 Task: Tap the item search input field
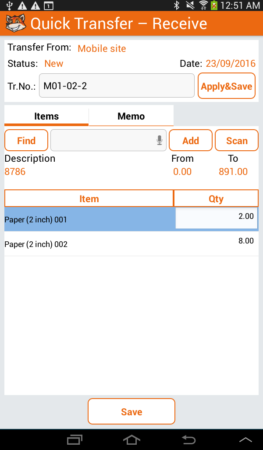pos(103,141)
